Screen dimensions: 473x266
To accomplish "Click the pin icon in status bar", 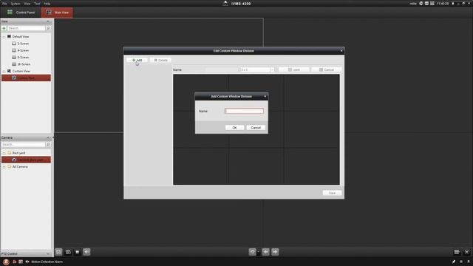I will click(454, 262).
